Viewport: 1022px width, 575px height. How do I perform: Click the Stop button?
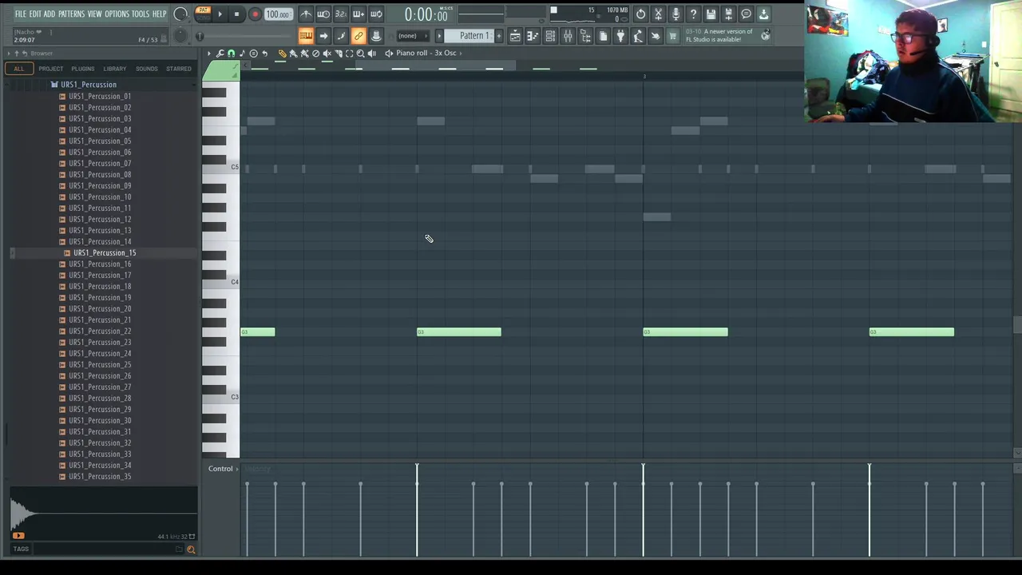(237, 14)
